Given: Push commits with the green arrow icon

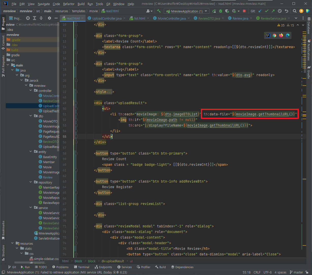Looking at the screenshot, I should (273, 11).
